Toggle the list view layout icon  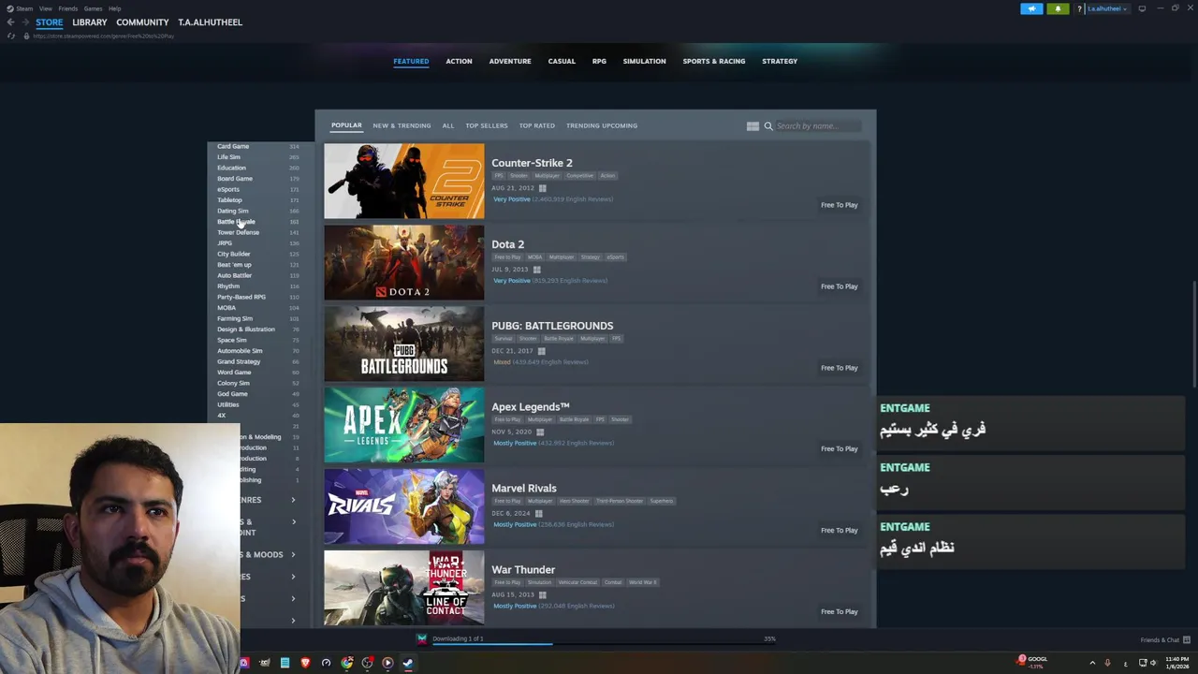(x=752, y=126)
